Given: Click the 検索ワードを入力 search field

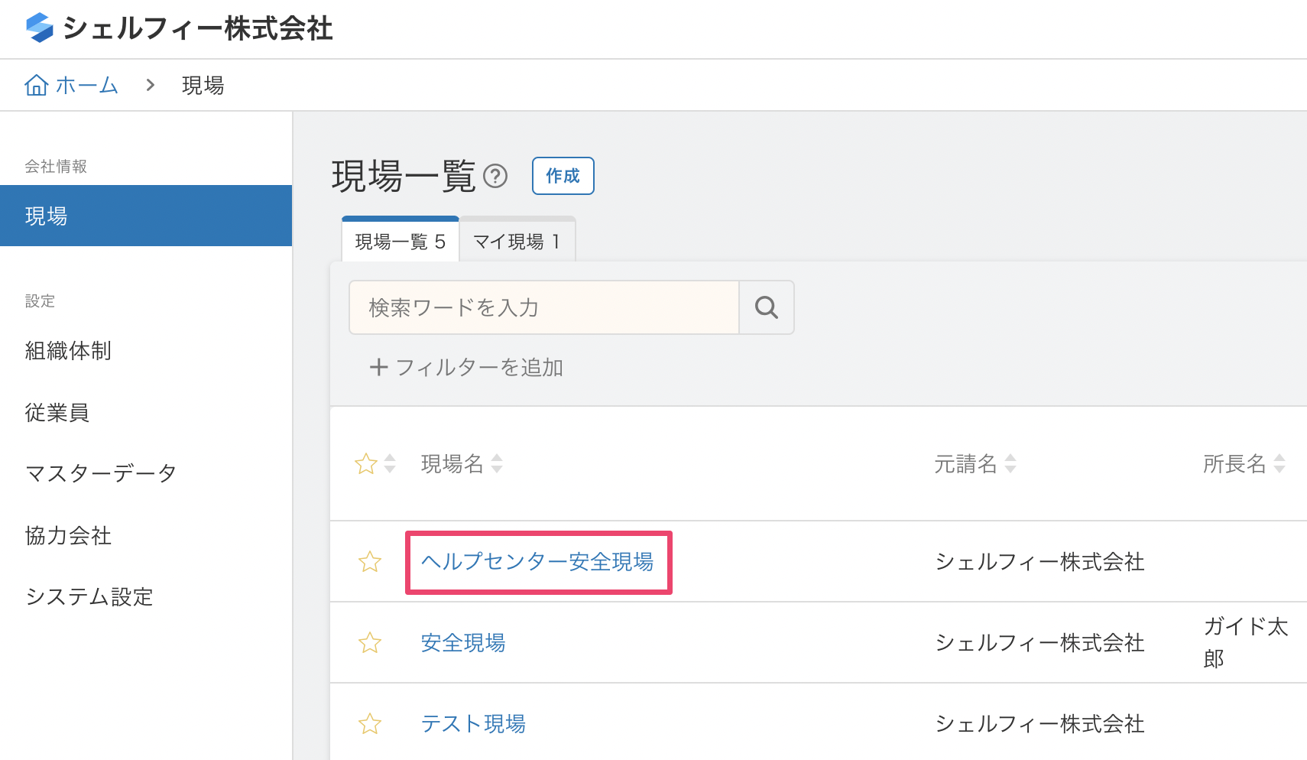Looking at the screenshot, I should click(x=543, y=307).
